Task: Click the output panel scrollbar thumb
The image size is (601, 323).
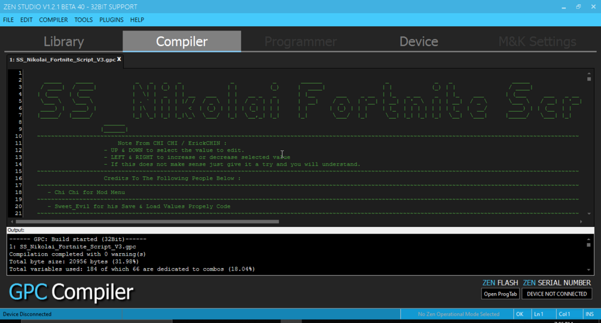Action: coord(588,245)
